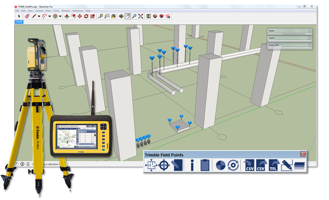Open the Camera menu

coord(39,11)
